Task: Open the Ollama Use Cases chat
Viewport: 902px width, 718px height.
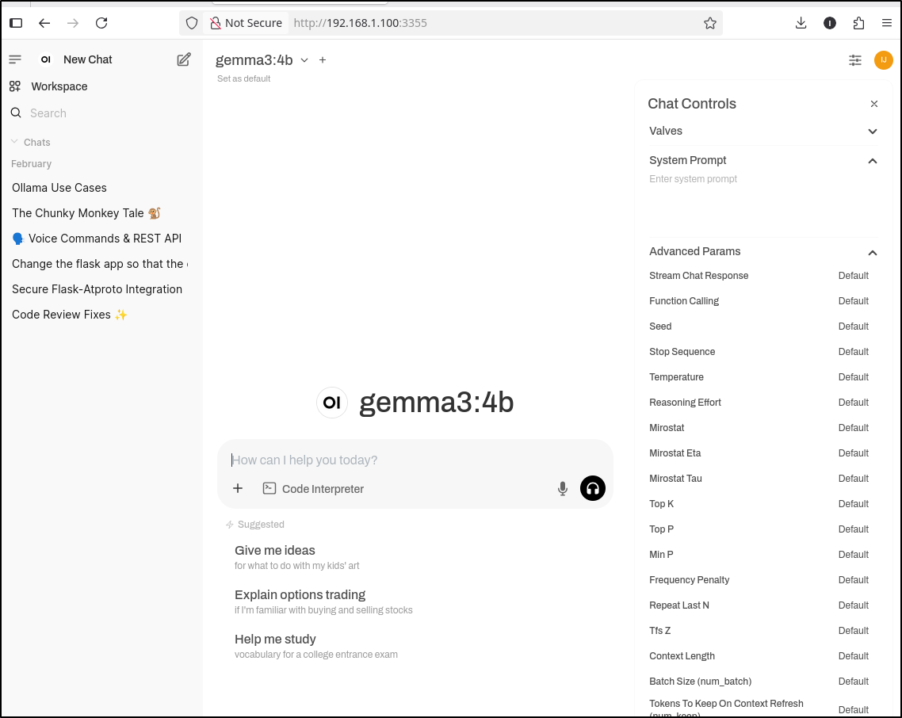Action: coord(59,188)
